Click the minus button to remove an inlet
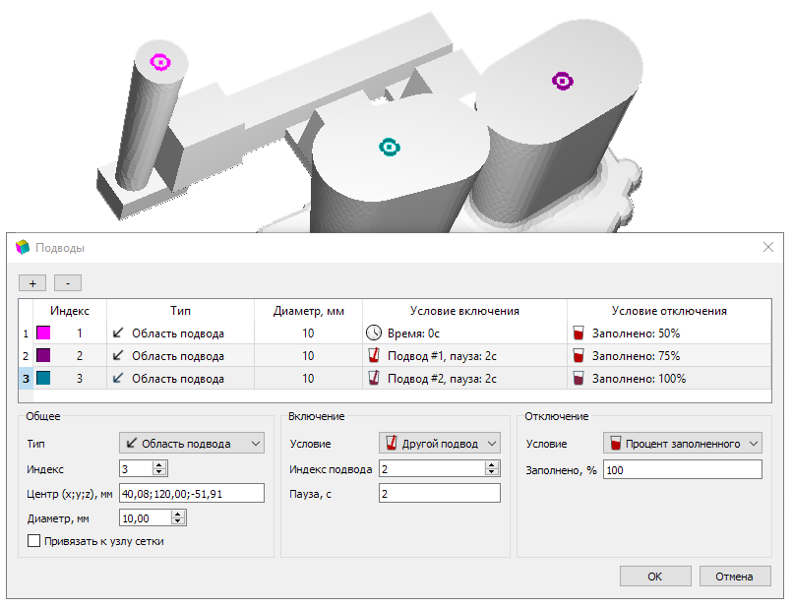The height and width of the screenshot is (607, 793). (68, 283)
